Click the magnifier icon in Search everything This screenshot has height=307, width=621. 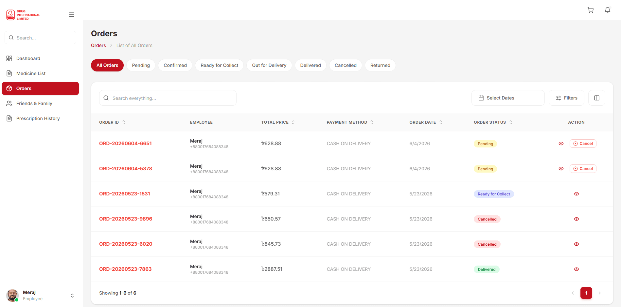point(106,98)
